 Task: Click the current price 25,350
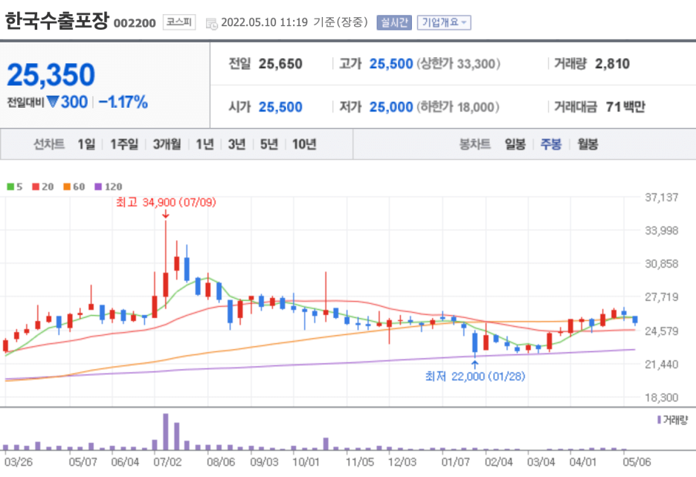point(51,74)
